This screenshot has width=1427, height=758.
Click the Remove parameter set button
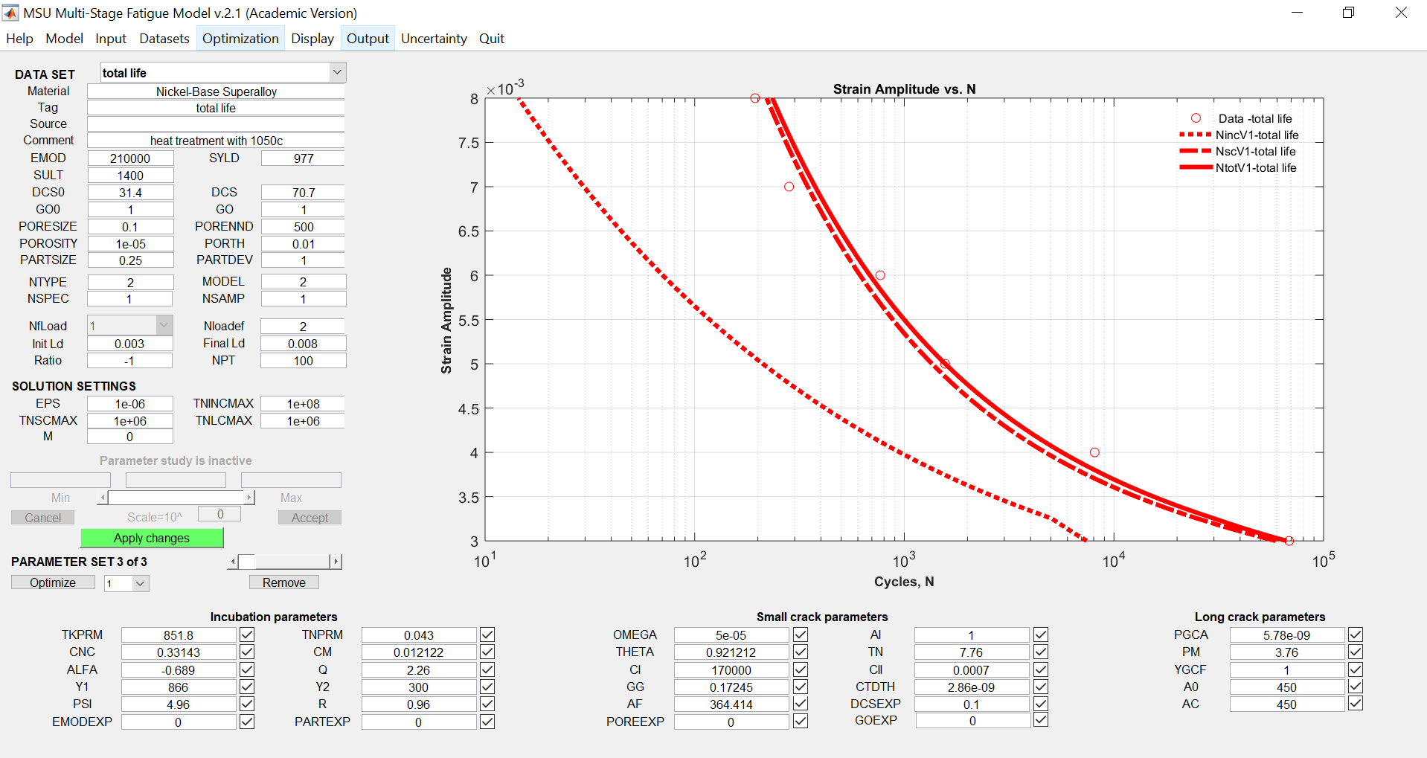pyautogui.click(x=283, y=582)
